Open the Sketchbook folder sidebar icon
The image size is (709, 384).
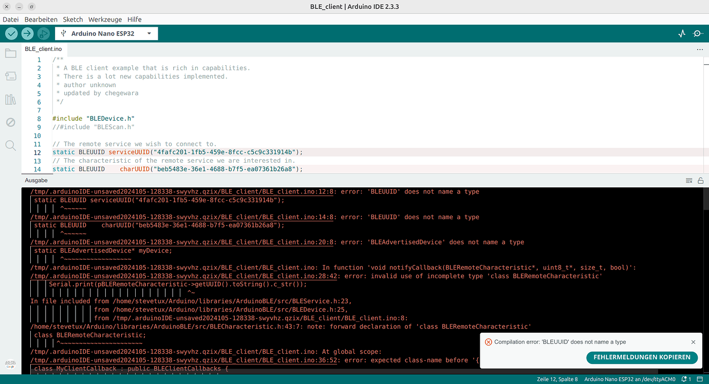click(10, 53)
